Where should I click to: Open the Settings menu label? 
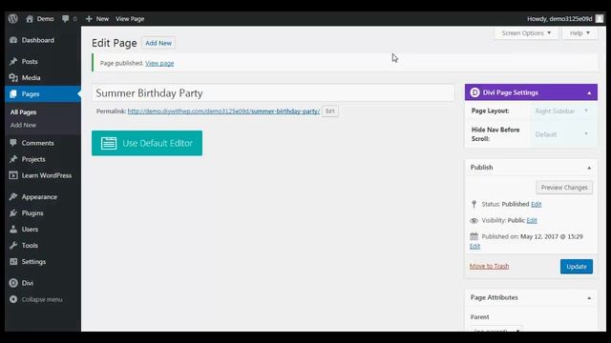pos(33,262)
